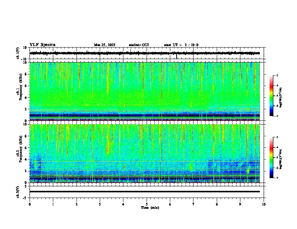Click the ch.2 color scale bar
The height and width of the screenshot is (229, 297).
click(271, 158)
